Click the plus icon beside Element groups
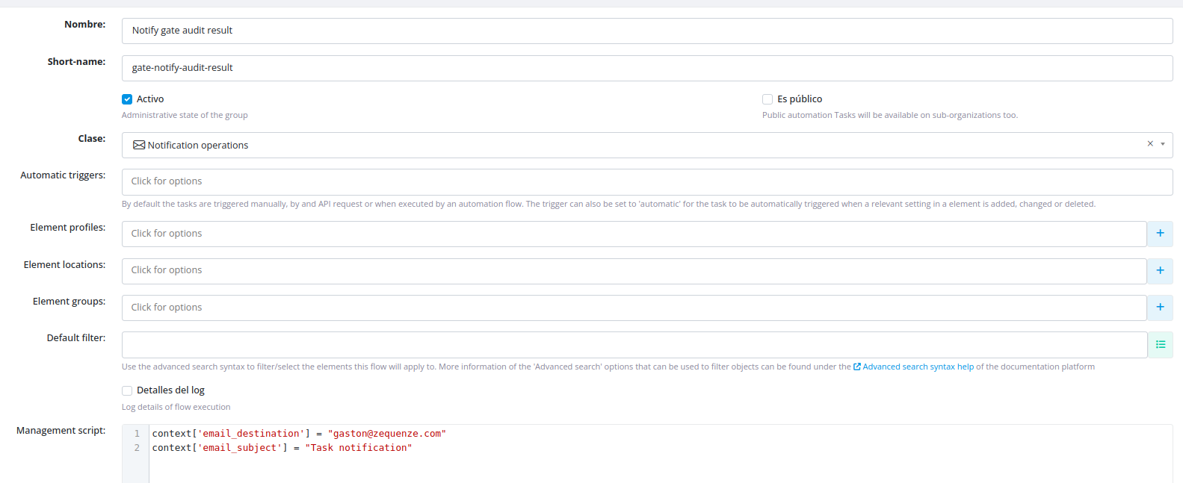The width and height of the screenshot is (1183, 483). click(x=1160, y=307)
